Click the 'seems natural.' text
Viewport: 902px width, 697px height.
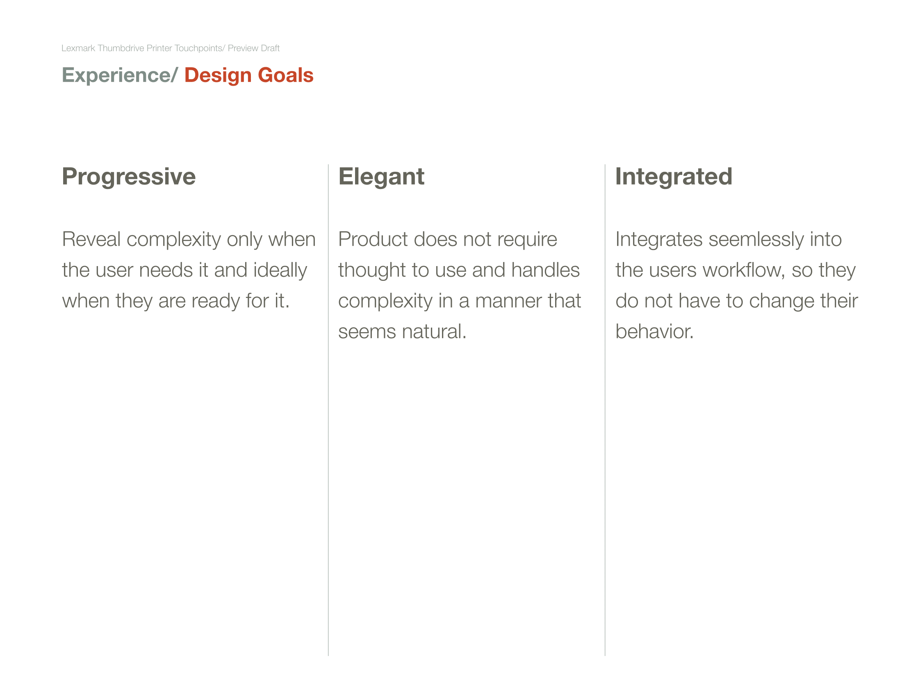(x=402, y=332)
